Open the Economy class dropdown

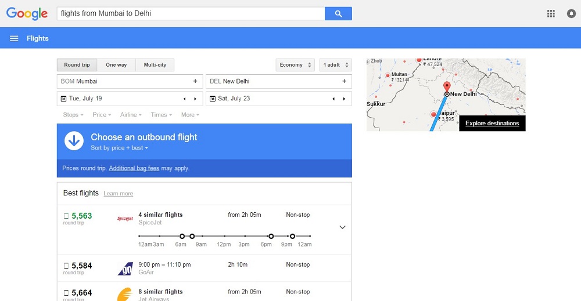(295, 65)
